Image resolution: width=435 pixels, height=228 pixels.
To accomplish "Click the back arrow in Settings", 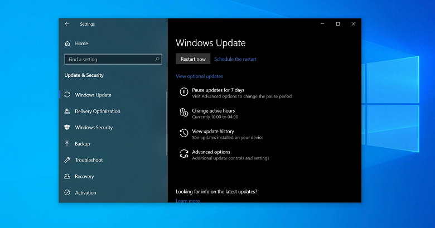I will [67, 24].
